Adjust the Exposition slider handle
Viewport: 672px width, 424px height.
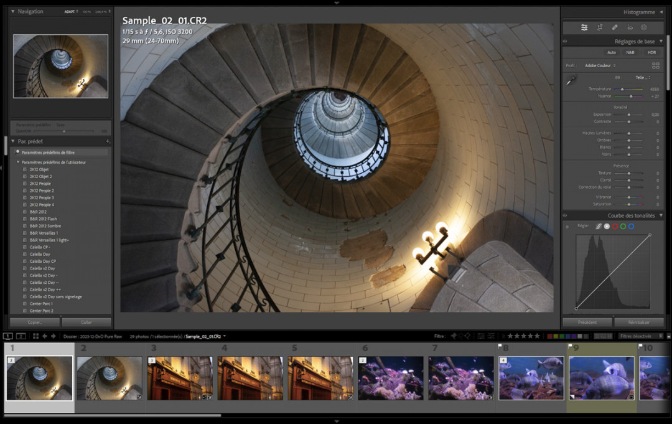[629, 115]
